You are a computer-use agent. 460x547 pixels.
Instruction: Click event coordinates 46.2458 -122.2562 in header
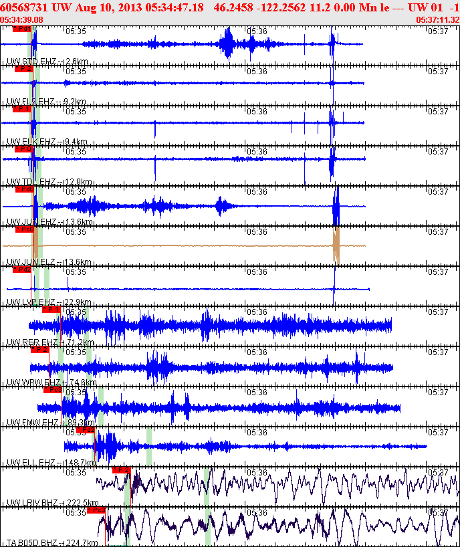pyautogui.click(x=260, y=7)
